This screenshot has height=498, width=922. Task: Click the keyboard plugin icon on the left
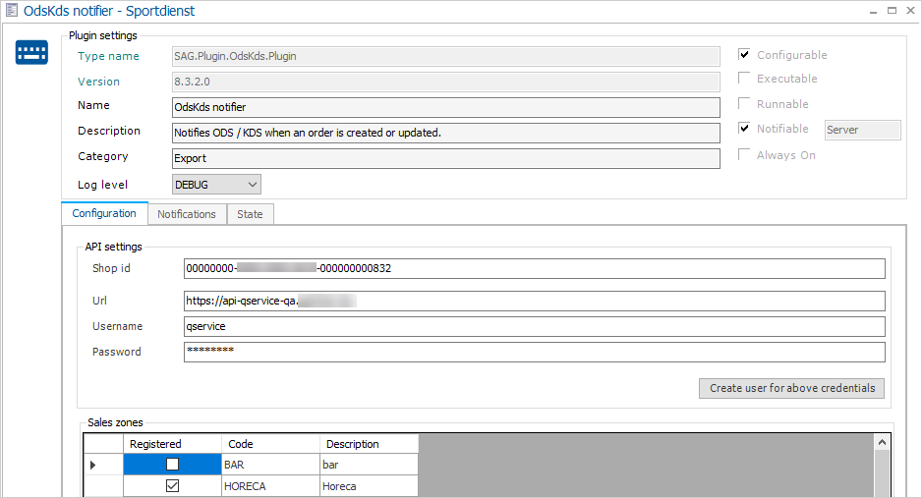[x=31, y=53]
